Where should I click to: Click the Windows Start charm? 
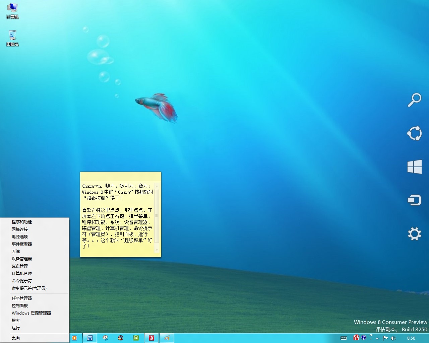(414, 166)
